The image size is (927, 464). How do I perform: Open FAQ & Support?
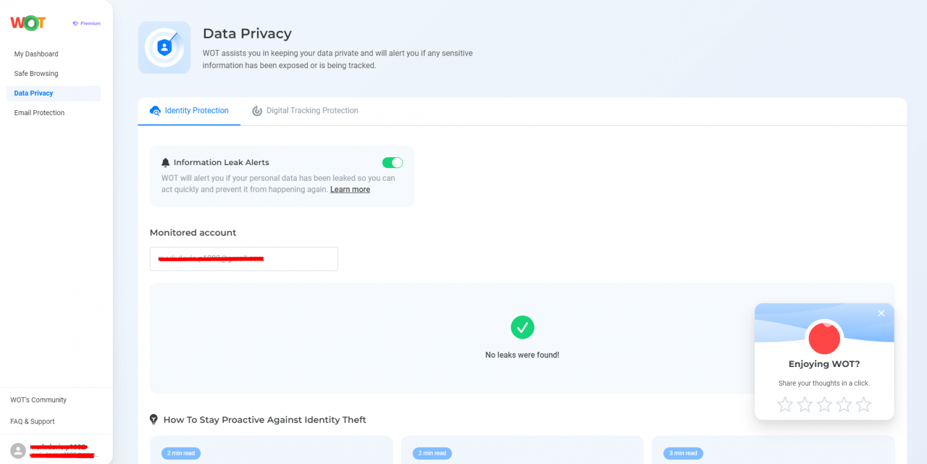pos(33,422)
